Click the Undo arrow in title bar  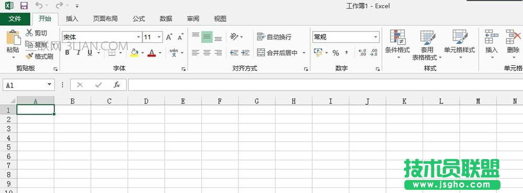coord(39,5)
